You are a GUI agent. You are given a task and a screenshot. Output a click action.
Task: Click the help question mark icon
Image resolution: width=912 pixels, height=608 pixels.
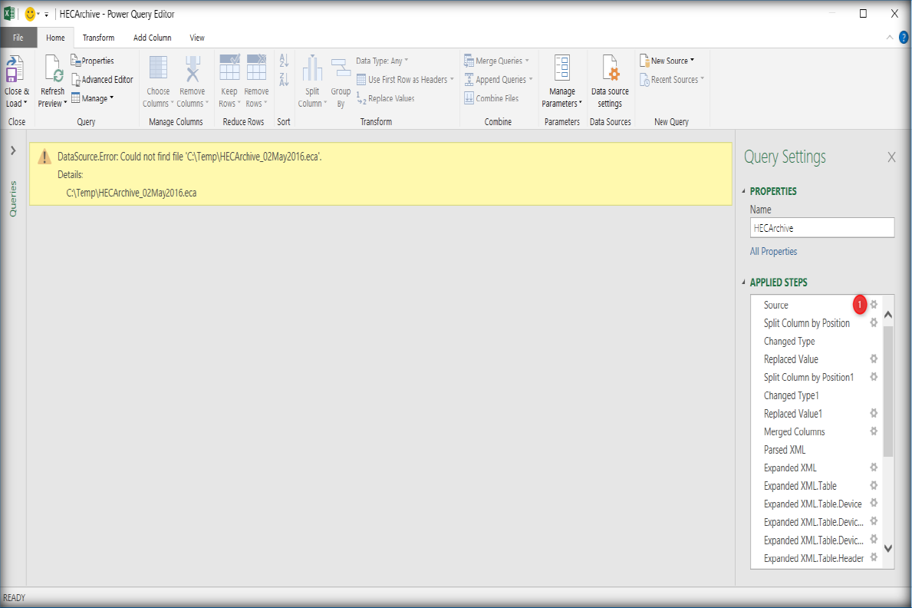pyautogui.click(x=904, y=37)
